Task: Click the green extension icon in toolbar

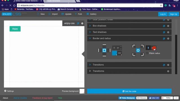Action: (x=166, y=5)
